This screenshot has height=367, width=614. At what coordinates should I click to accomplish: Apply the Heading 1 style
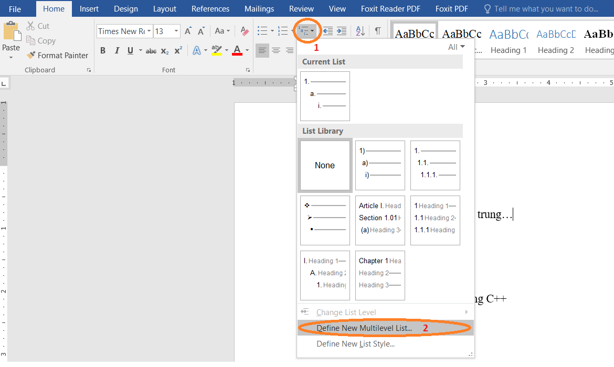click(509, 41)
